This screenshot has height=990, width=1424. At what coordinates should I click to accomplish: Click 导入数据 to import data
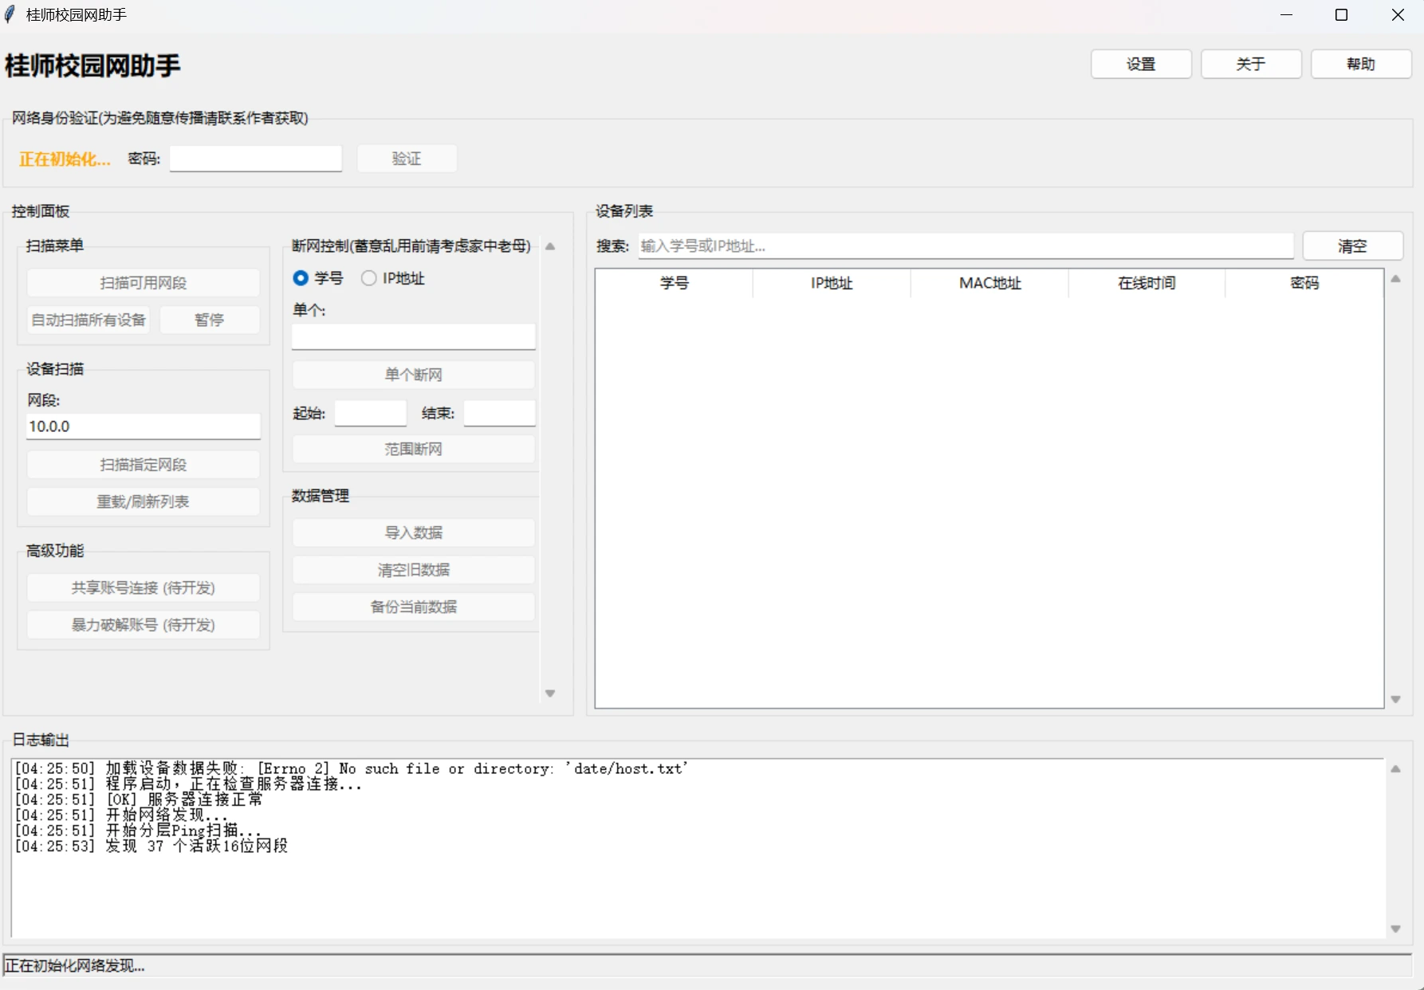coord(412,532)
